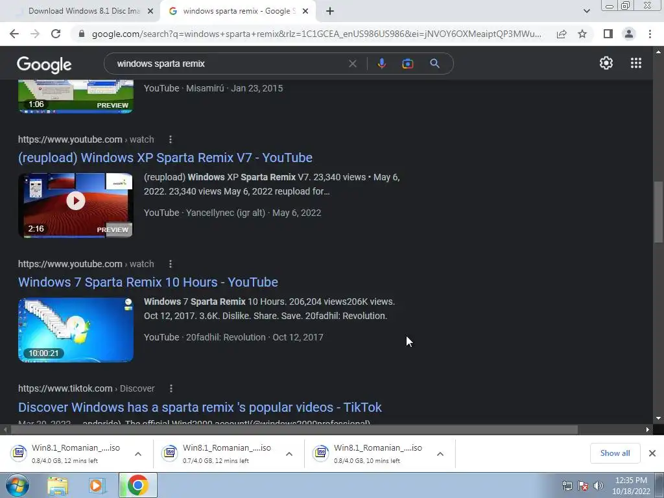Viewport: 664px width, 498px height.
Task: Open Windows 7 Sparta Remix 10 Hours link
Action: [x=148, y=282]
